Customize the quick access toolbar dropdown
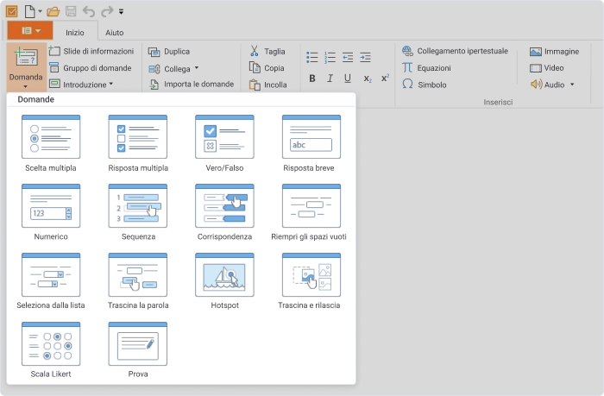 tap(121, 12)
